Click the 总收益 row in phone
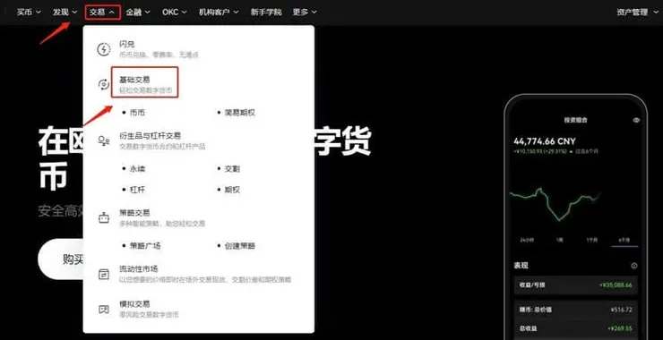The width and height of the screenshot is (663, 340). [575, 328]
